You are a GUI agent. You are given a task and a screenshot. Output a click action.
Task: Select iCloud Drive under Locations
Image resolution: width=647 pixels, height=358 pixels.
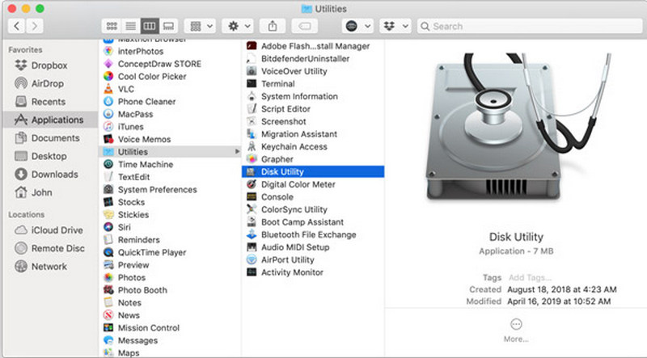(x=57, y=230)
